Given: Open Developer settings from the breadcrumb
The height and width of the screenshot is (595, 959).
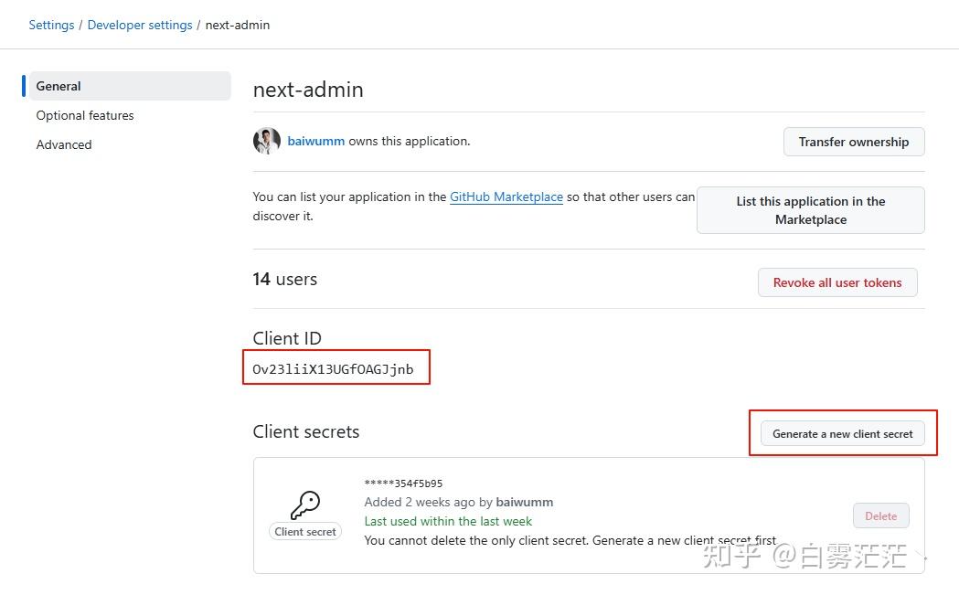Looking at the screenshot, I should (x=139, y=25).
